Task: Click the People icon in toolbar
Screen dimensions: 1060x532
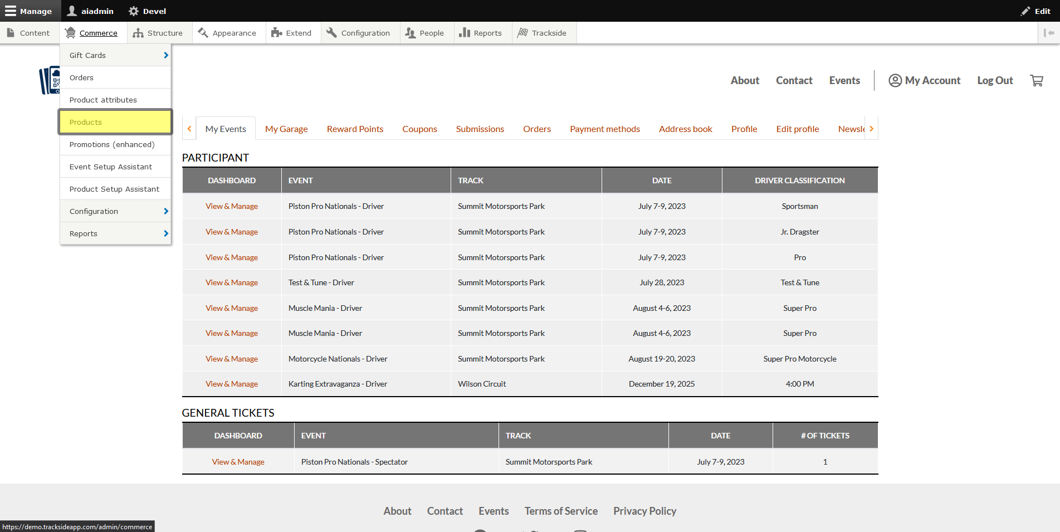Action: click(411, 33)
